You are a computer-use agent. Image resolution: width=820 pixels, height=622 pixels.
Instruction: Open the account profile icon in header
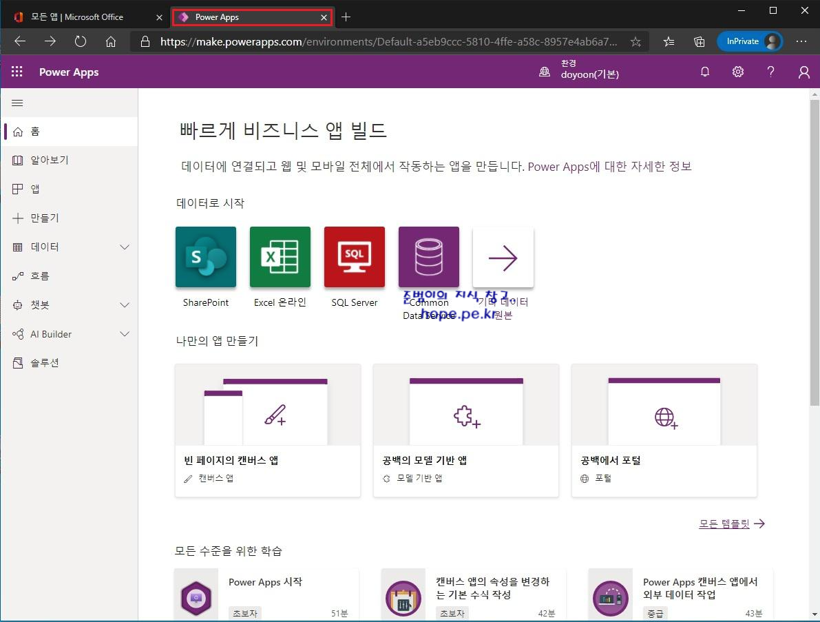point(803,72)
